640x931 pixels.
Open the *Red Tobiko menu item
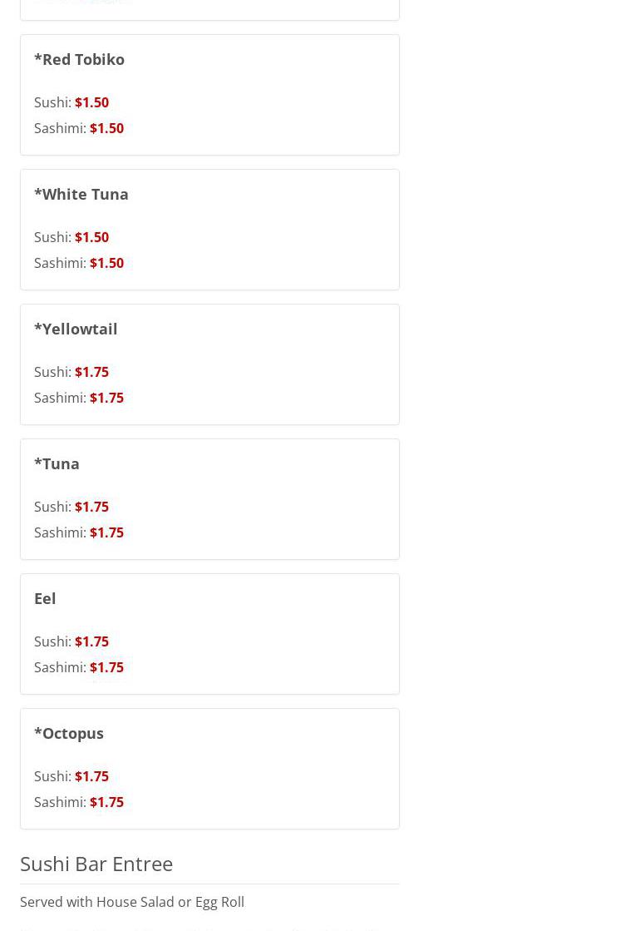point(79,59)
